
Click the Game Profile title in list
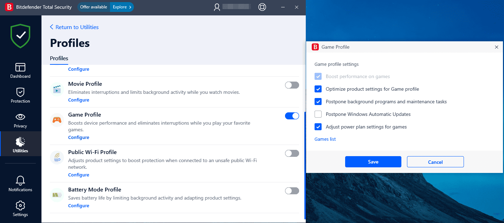pyautogui.click(x=85, y=115)
